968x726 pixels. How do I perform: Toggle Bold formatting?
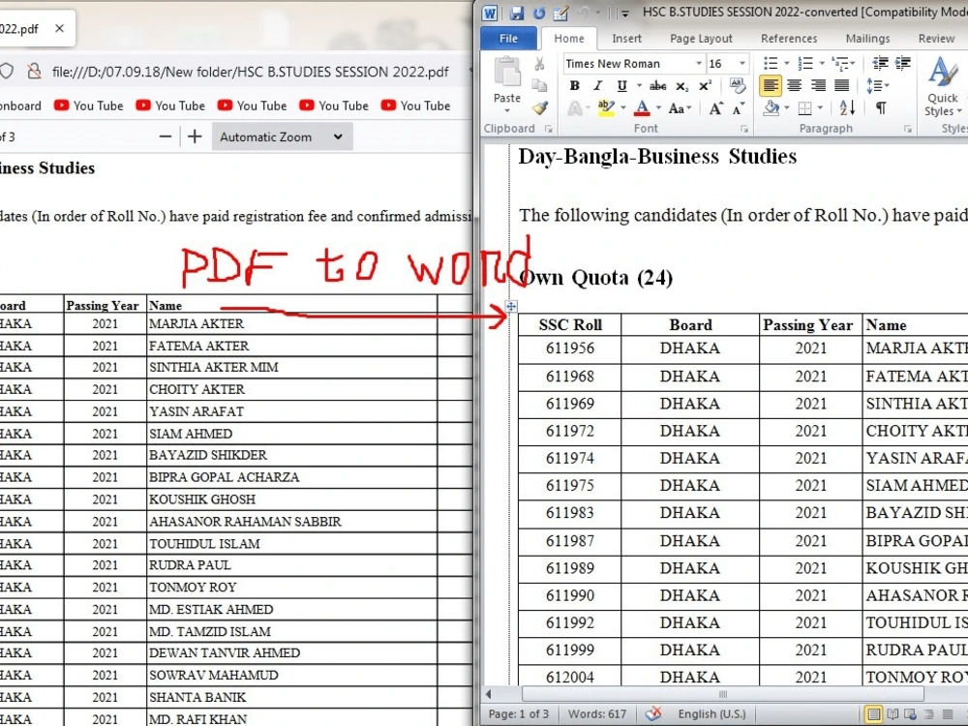click(575, 86)
